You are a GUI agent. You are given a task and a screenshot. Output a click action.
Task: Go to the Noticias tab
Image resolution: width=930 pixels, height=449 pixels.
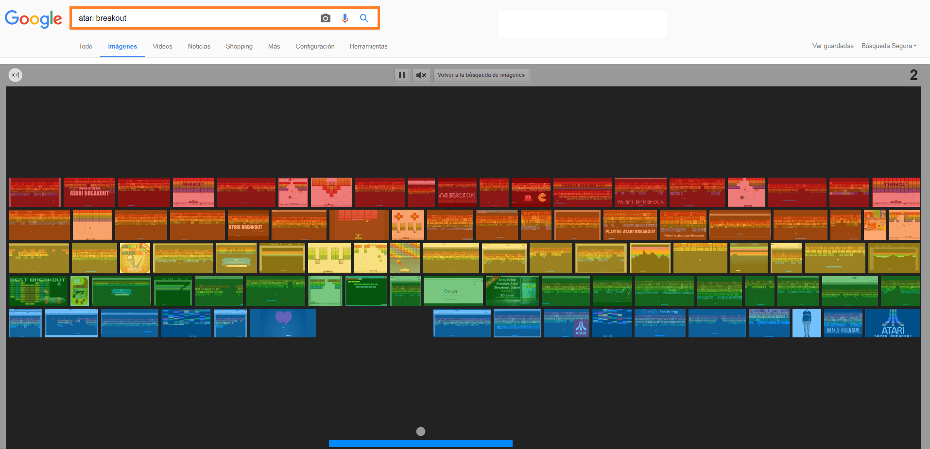click(x=199, y=47)
